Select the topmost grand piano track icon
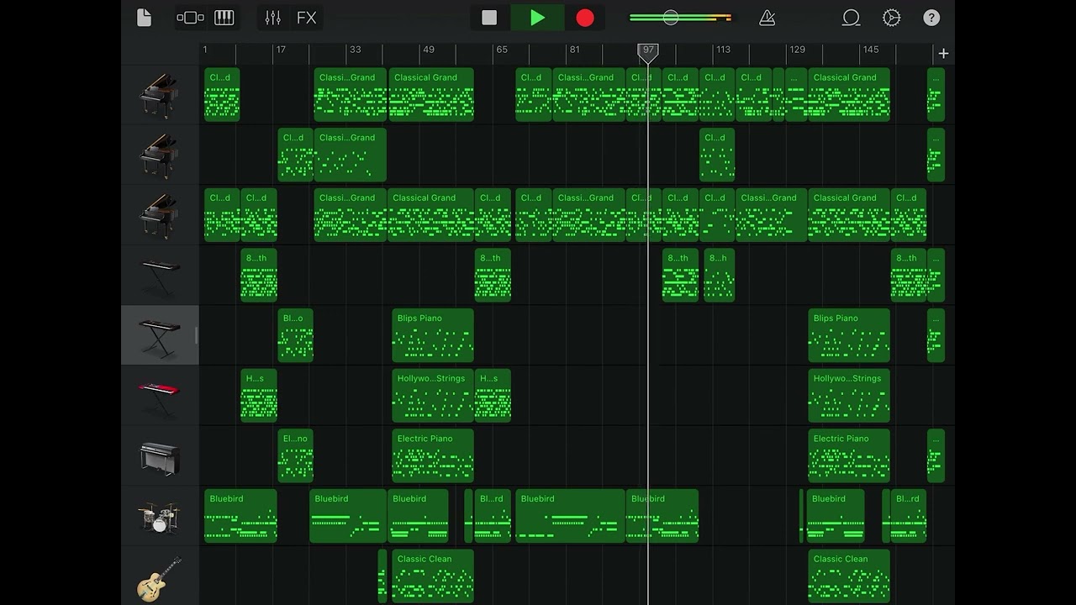The height and width of the screenshot is (605, 1076). tap(160, 94)
